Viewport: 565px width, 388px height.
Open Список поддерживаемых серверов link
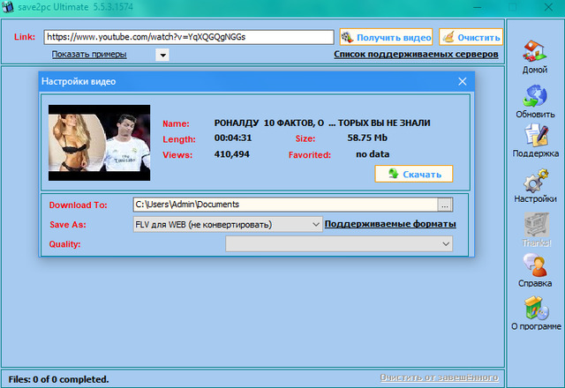pos(416,55)
